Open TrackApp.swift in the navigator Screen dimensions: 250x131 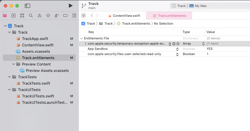pyautogui.click(x=35, y=39)
